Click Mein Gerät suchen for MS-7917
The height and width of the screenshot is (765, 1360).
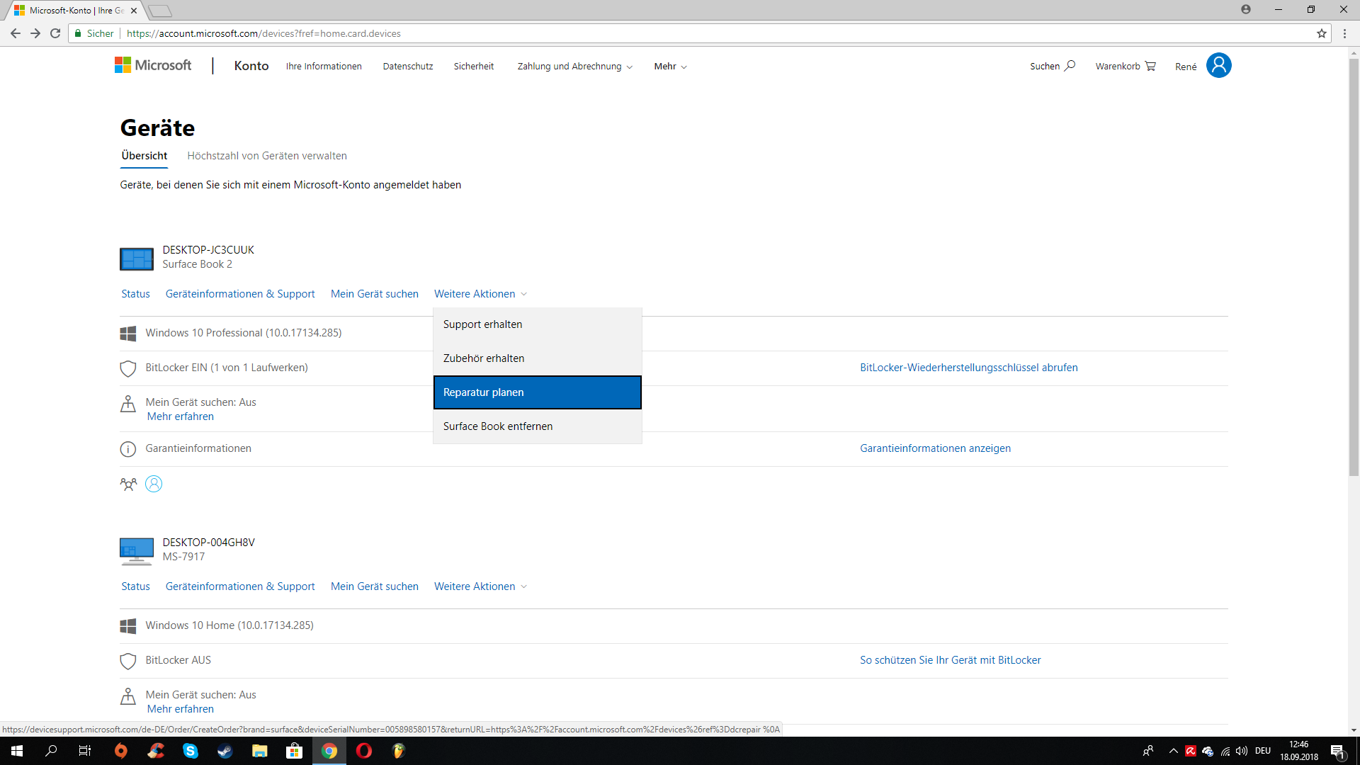click(x=375, y=586)
